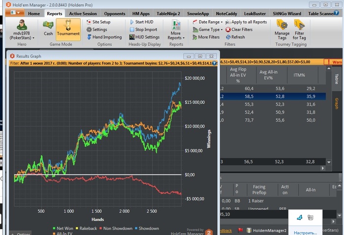Toggle All-In EV series in legend

(62, 234)
